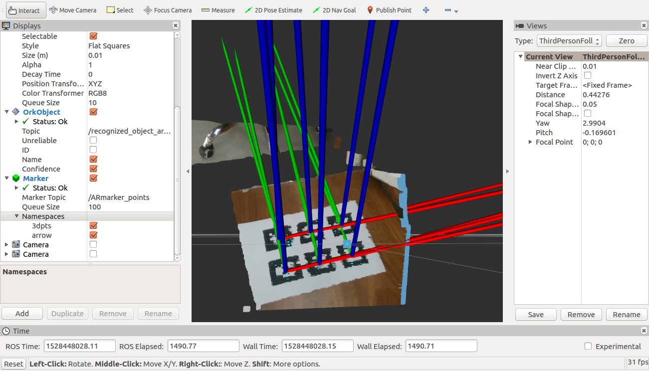Pick the Measure tool
Image resolution: width=649 pixels, height=371 pixels.
[218, 10]
